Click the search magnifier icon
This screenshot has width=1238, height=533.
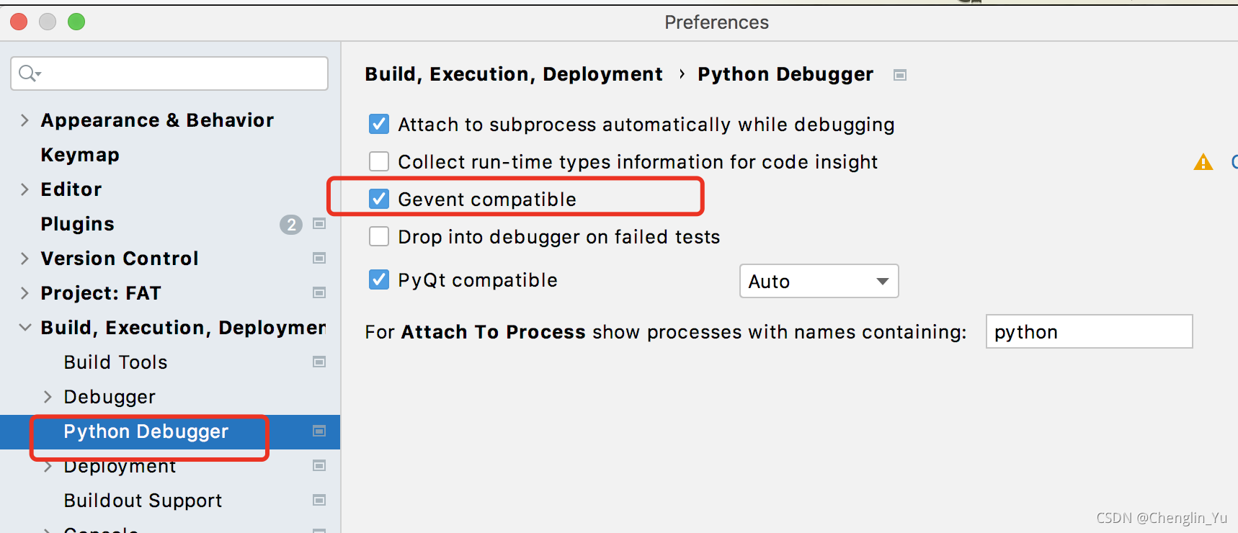click(x=27, y=73)
